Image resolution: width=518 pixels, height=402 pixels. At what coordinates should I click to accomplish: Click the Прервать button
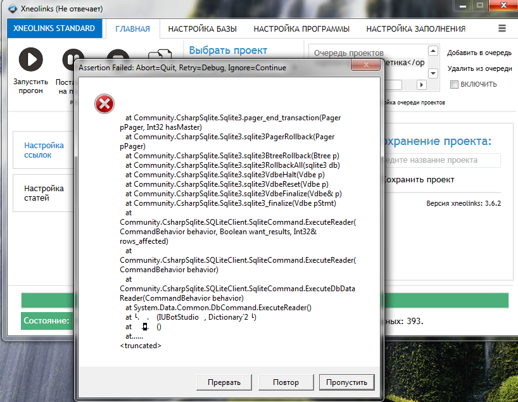[224, 382]
